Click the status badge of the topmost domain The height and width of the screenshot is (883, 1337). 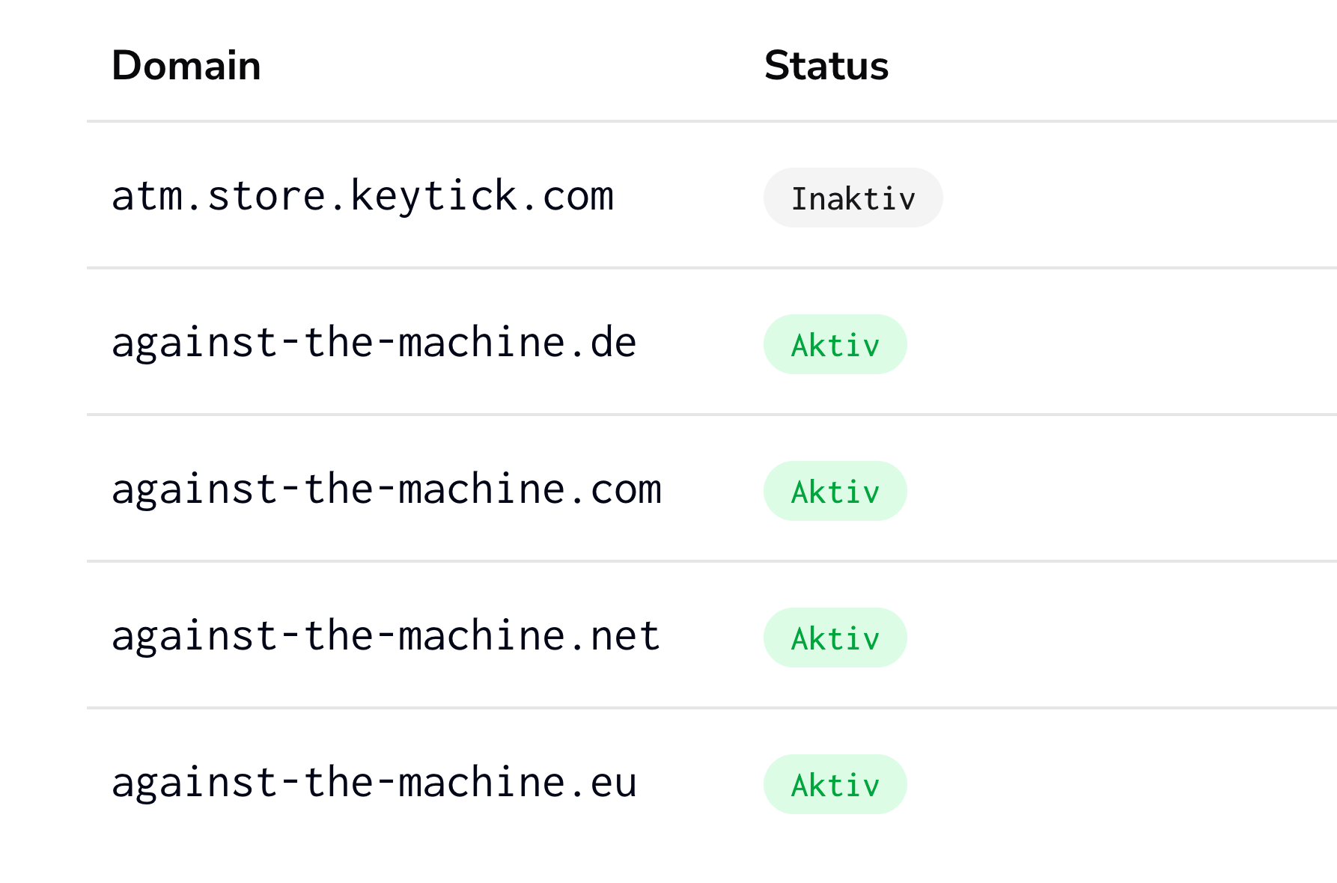tap(853, 198)
